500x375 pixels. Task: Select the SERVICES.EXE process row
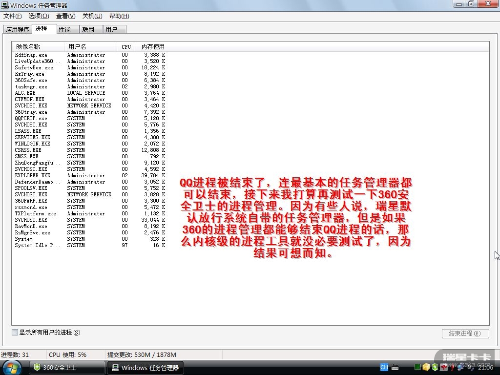tap(90, 137)
